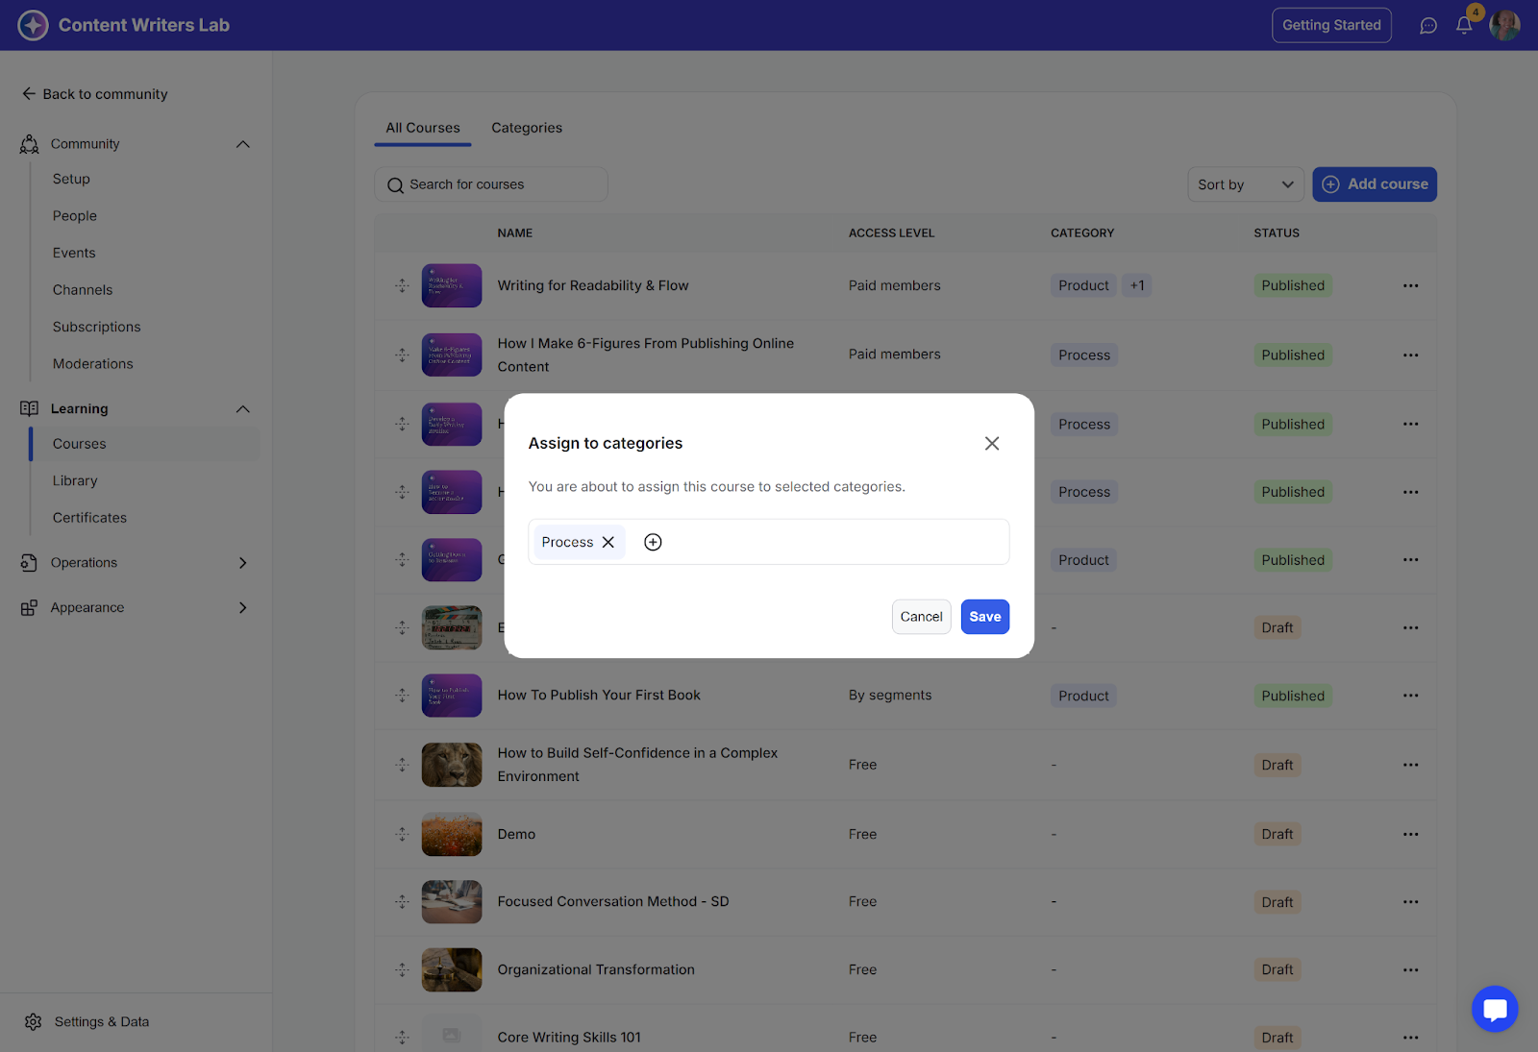The height and width of the screenshot is (1052, 1538).
Task: Open the lion thumbnail course image
Action: (x=452, y=765)
